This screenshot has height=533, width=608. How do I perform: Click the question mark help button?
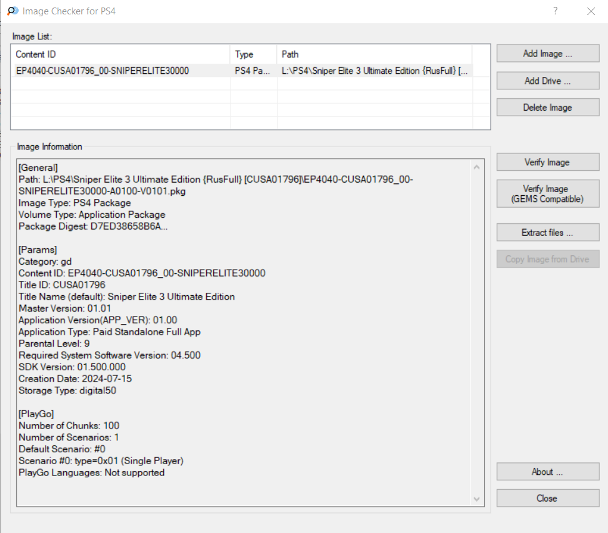pyautogui.click(x=555, y=11)
